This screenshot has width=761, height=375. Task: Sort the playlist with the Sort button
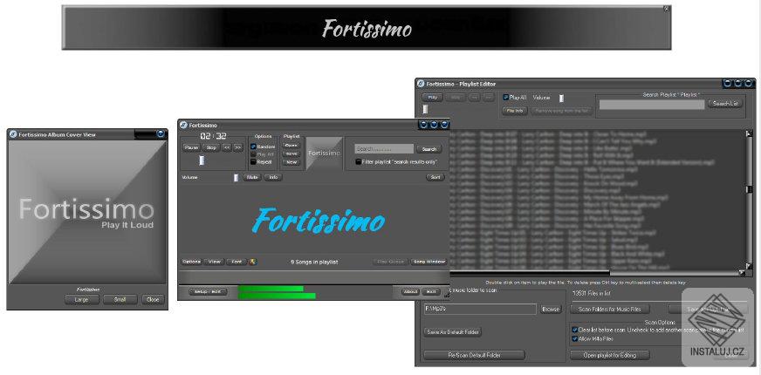(435, 178)
